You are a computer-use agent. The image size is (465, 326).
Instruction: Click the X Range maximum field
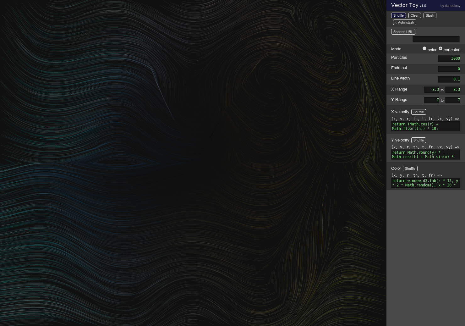tap(453, 90)
